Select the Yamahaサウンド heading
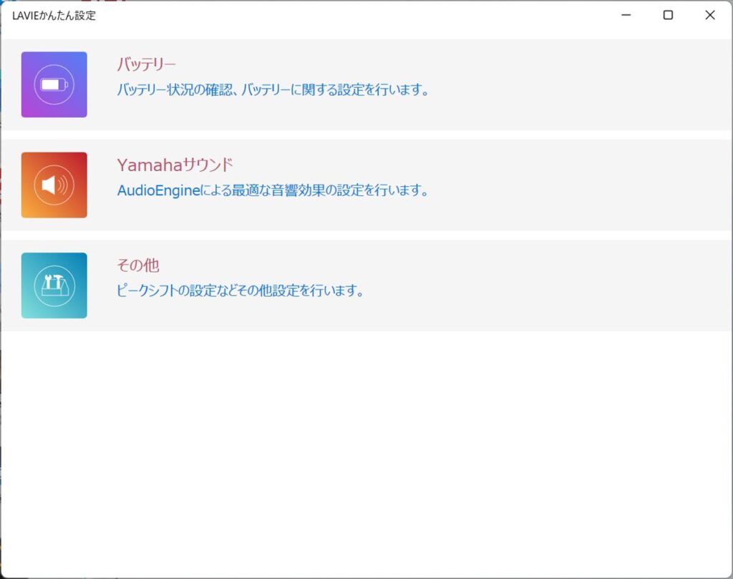Screen dimensions: 733x579 175,165
